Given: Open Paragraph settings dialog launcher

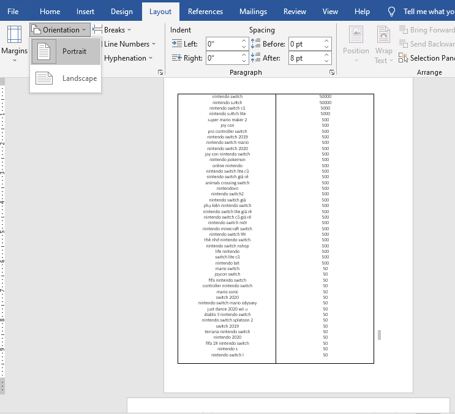Looking at the screenshot, I should [332, 72].
